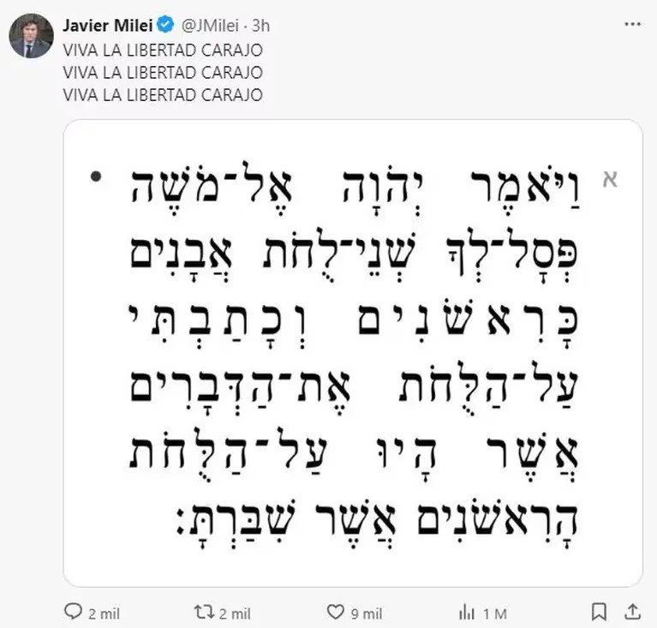Bookmark the tweet with the bookmark icon
The width and height of the screenshot is (657, 628).
pyautogui.click(x=600, y=613)
